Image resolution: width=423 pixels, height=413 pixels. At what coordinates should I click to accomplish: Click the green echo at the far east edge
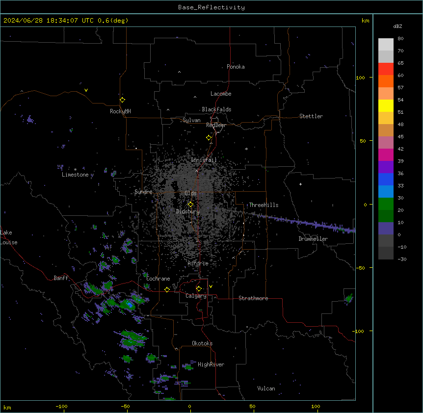click(349, 298)
